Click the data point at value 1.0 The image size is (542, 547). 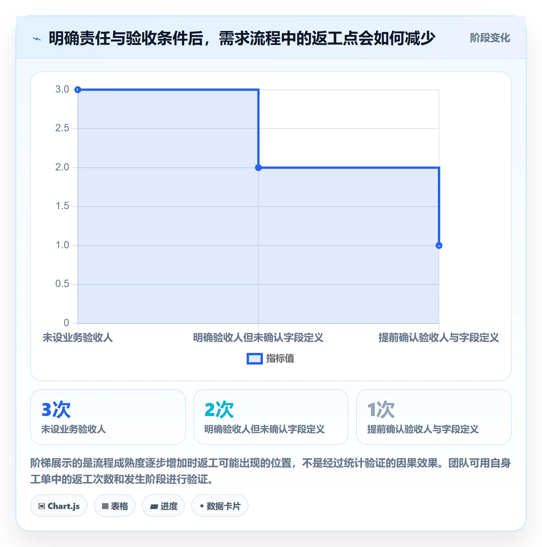439,246
